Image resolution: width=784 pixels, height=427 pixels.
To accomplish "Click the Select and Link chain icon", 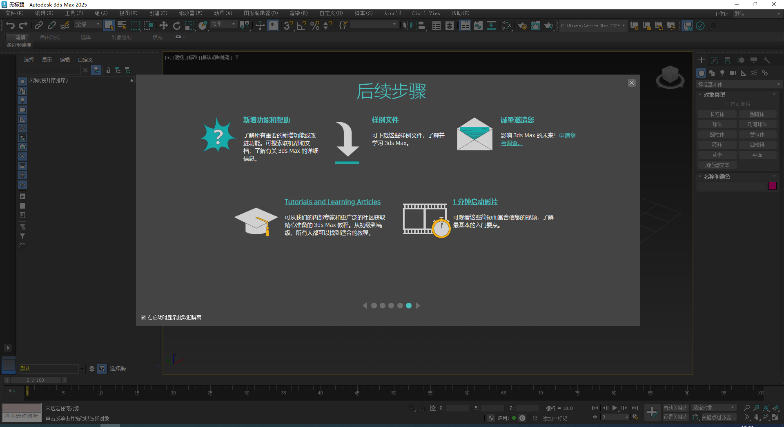I will tap(38, 26).
